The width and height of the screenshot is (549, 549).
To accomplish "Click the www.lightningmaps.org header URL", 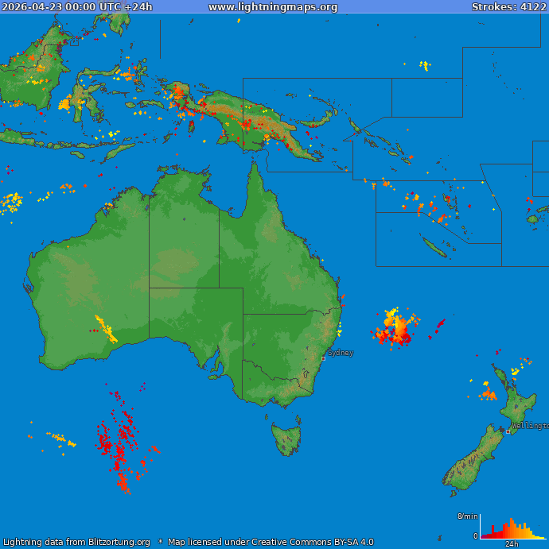I will point(273,7).
